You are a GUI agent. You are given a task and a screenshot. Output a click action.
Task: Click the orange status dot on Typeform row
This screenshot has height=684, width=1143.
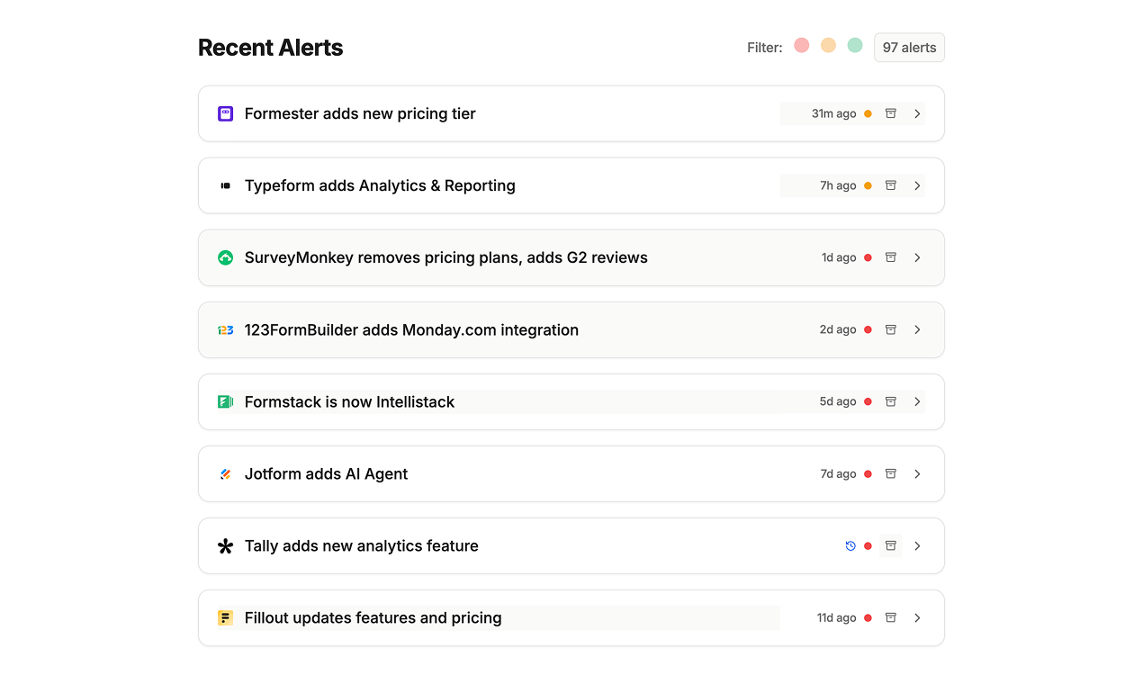(868, 185)
